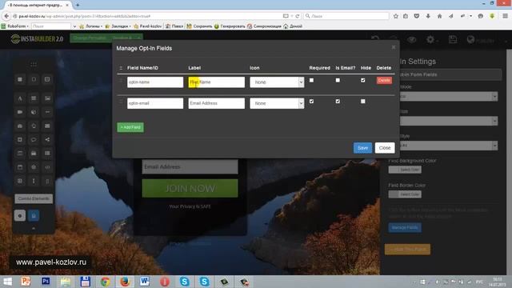Open Pavel-kozlov bookmark item

(147, 26)
